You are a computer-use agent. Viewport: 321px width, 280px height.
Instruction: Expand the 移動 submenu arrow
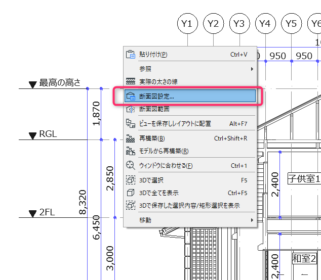[252, 220]
